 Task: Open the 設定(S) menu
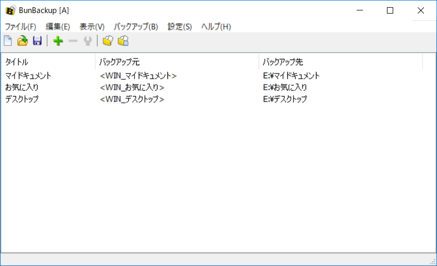pos(180,27)
